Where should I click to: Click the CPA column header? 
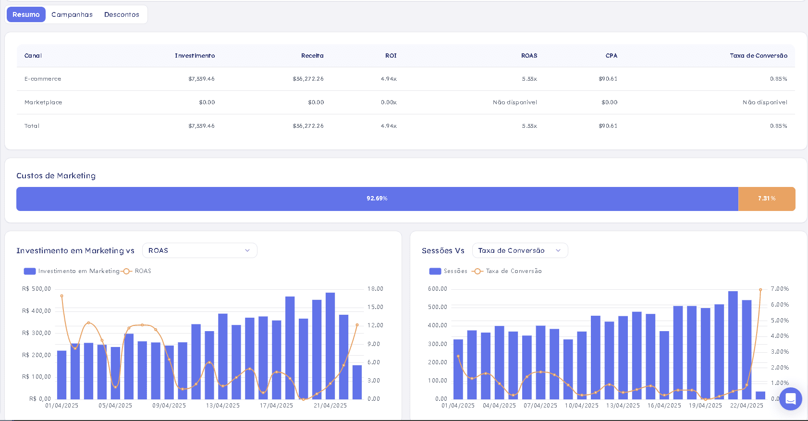coord(612,56)
